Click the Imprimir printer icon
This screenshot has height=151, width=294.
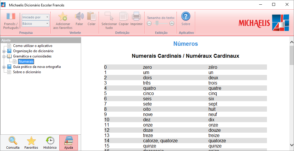[x=136, y=16]
